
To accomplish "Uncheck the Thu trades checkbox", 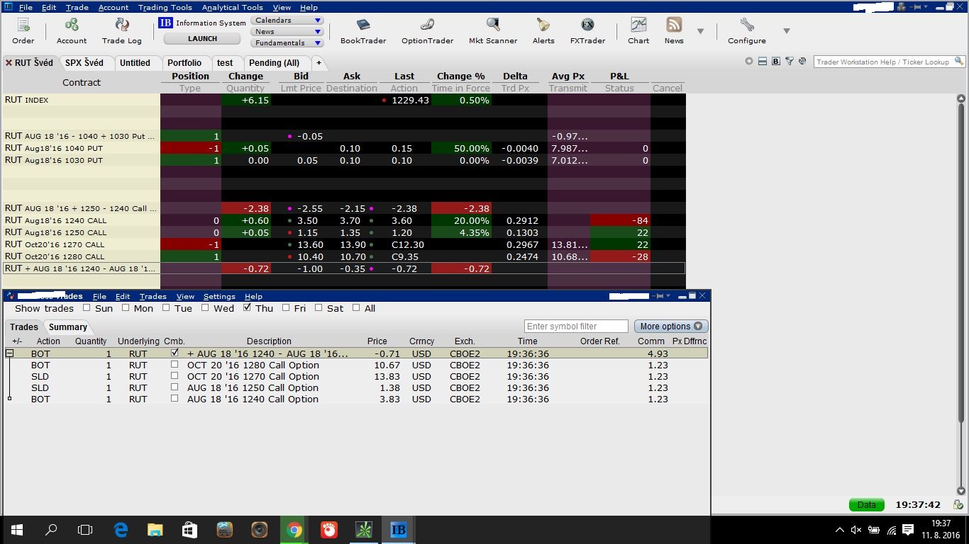I will pos(247,308).
